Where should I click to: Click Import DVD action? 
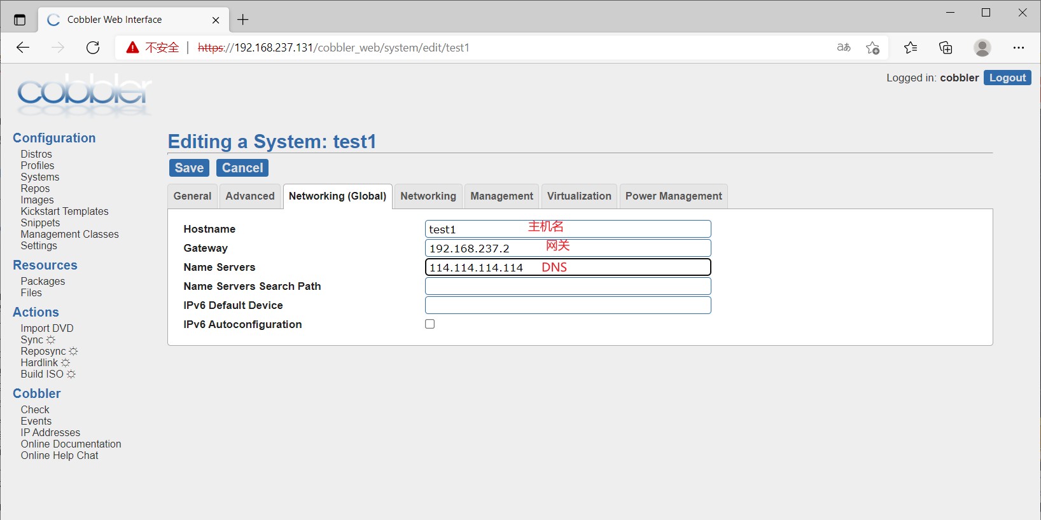47,328
